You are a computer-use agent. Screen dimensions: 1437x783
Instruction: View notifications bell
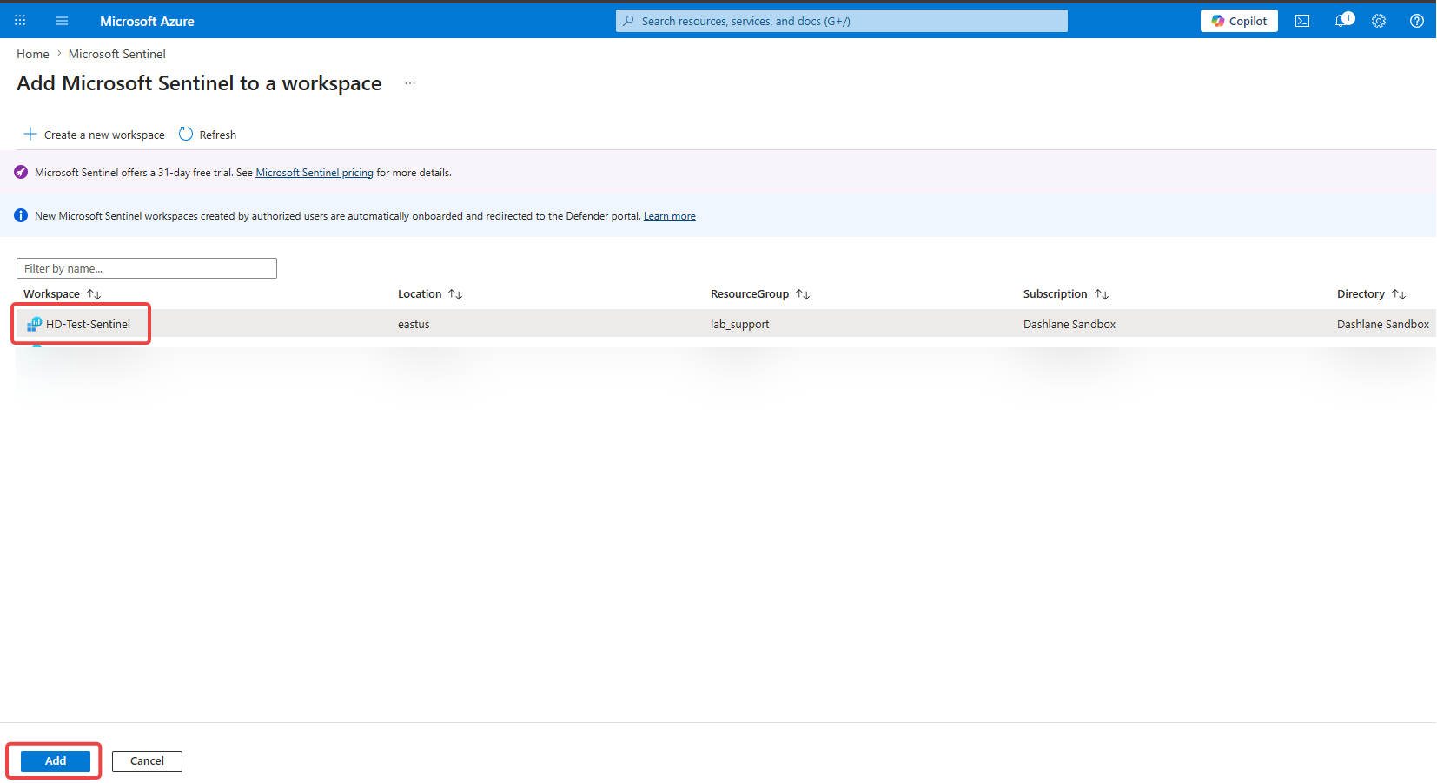coord(1343,20)
